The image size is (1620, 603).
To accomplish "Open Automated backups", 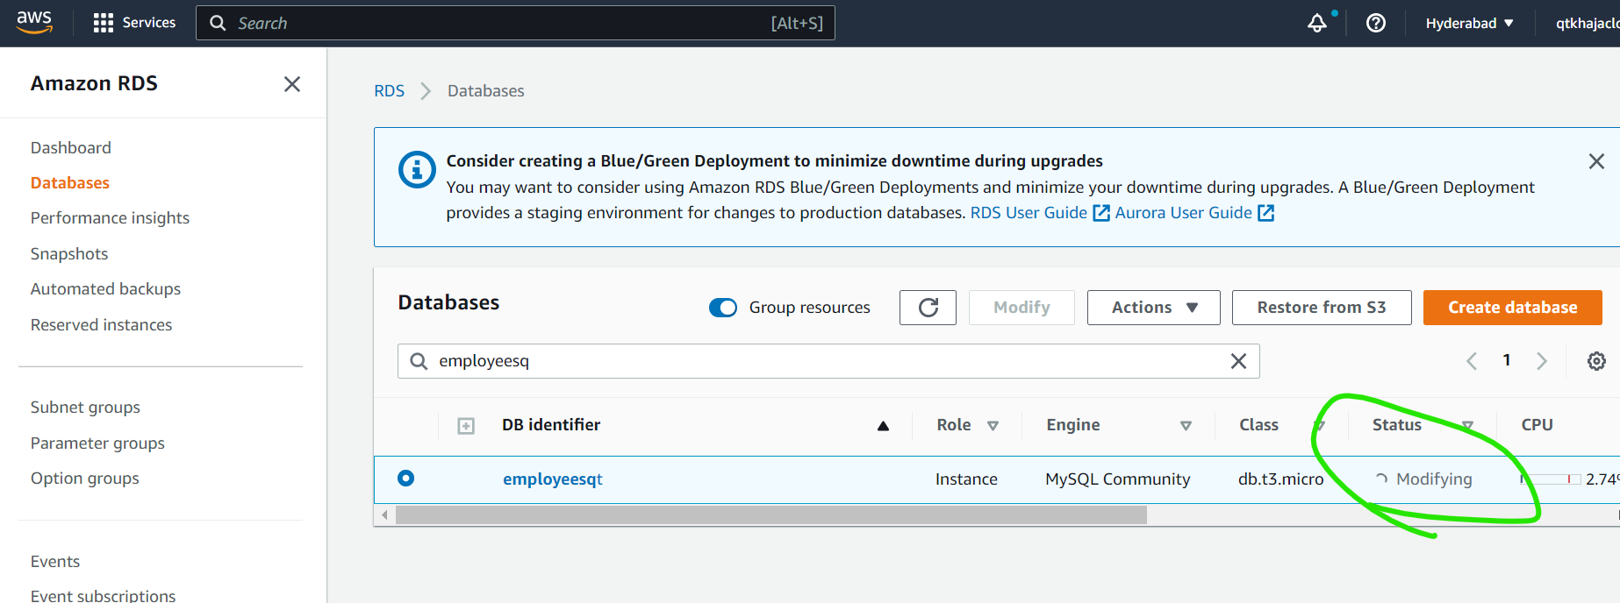I will point(105,288).
